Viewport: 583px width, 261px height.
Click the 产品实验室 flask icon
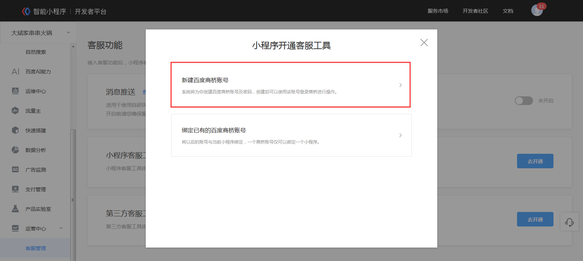click(x=15, y=209)
